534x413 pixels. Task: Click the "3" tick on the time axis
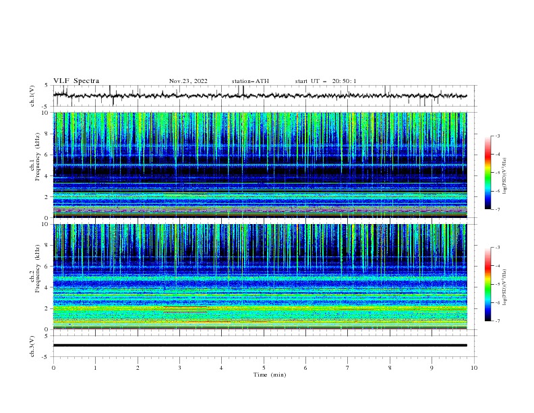tap(179, 368)
